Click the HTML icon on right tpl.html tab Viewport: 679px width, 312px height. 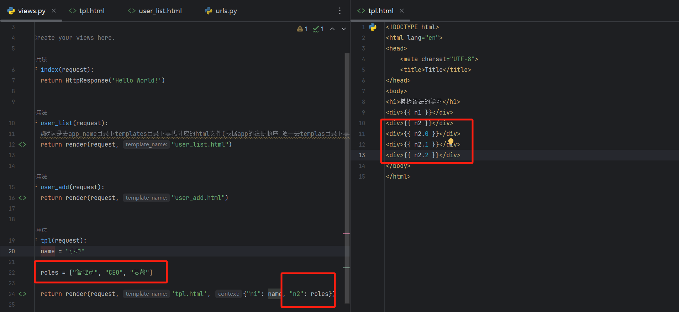(361, 11)
